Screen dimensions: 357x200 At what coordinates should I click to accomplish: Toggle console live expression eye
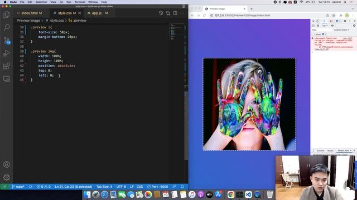coord(332,26)
